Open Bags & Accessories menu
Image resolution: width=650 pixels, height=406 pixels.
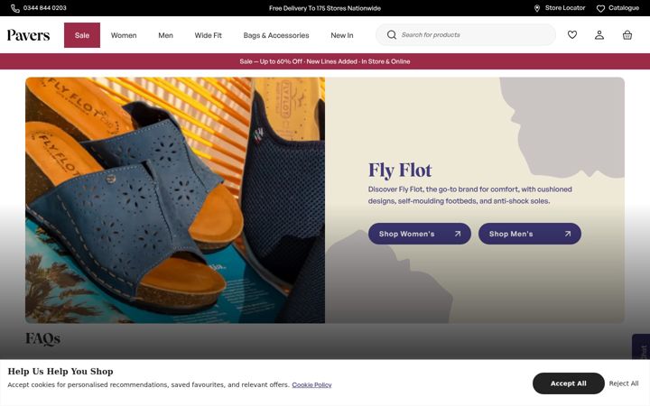coord(276,35)
